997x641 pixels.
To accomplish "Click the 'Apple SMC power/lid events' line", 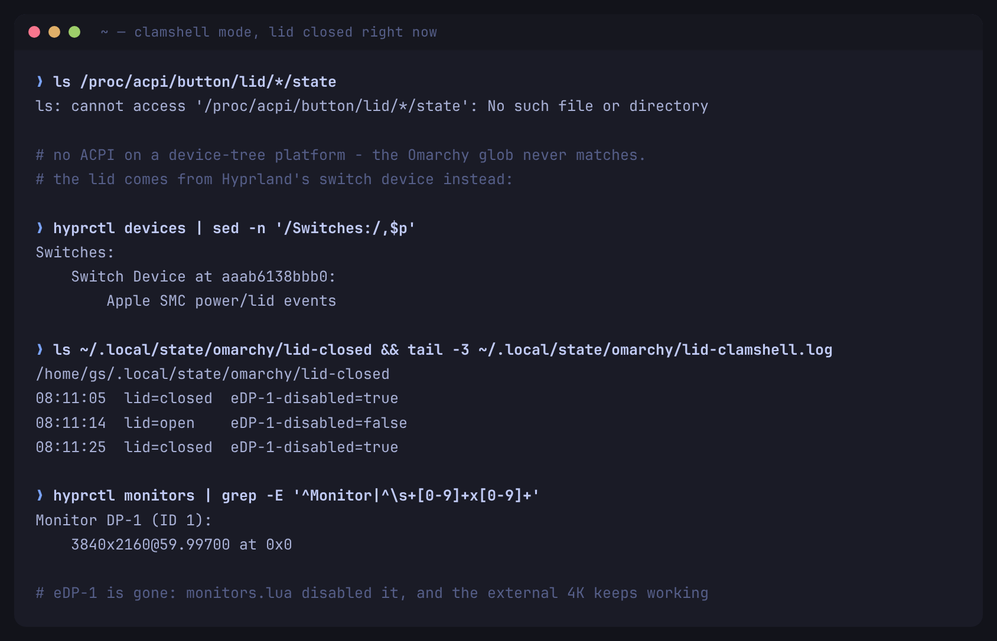I will (x=221, y=301).
